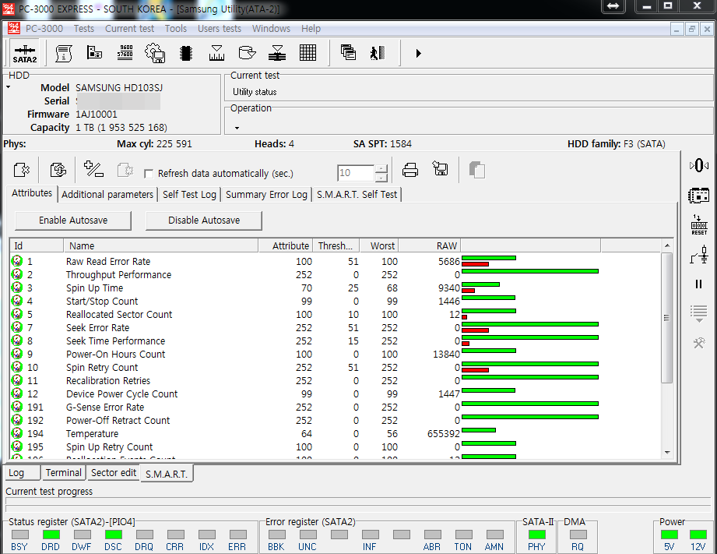Click the copy pages icon
This screenshot has width=717, height=554.
477,170
